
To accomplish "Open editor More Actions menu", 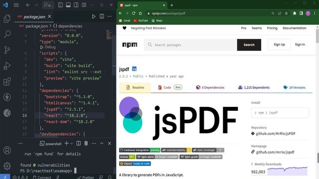I will [x=110, y=16].
